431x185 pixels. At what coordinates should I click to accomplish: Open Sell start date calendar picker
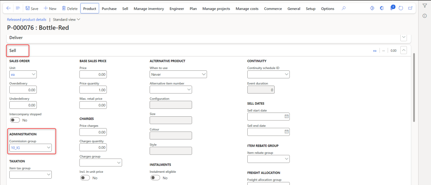click(x=287, y=116)
